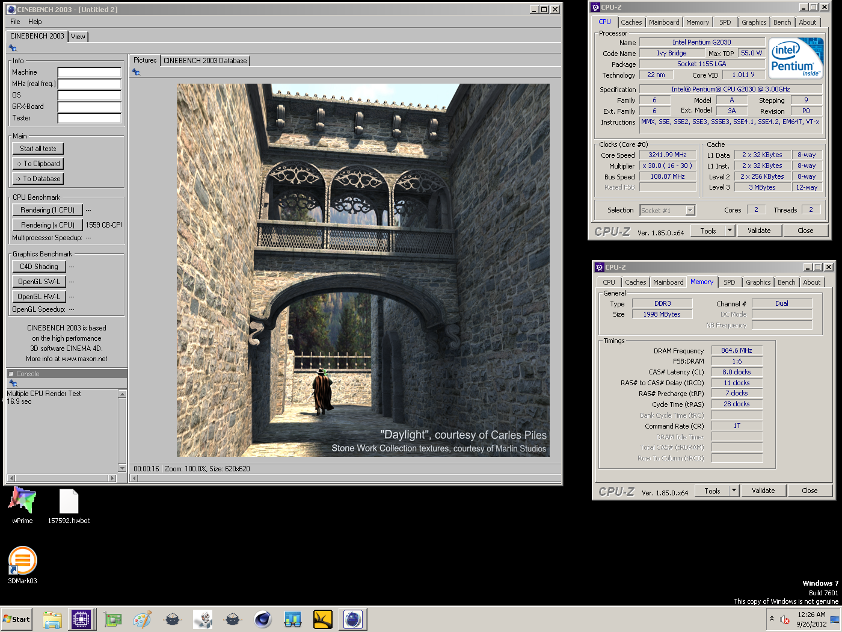Click Close button in lower CPU-Z window
The image size is (842, 632).
(810, 491)
